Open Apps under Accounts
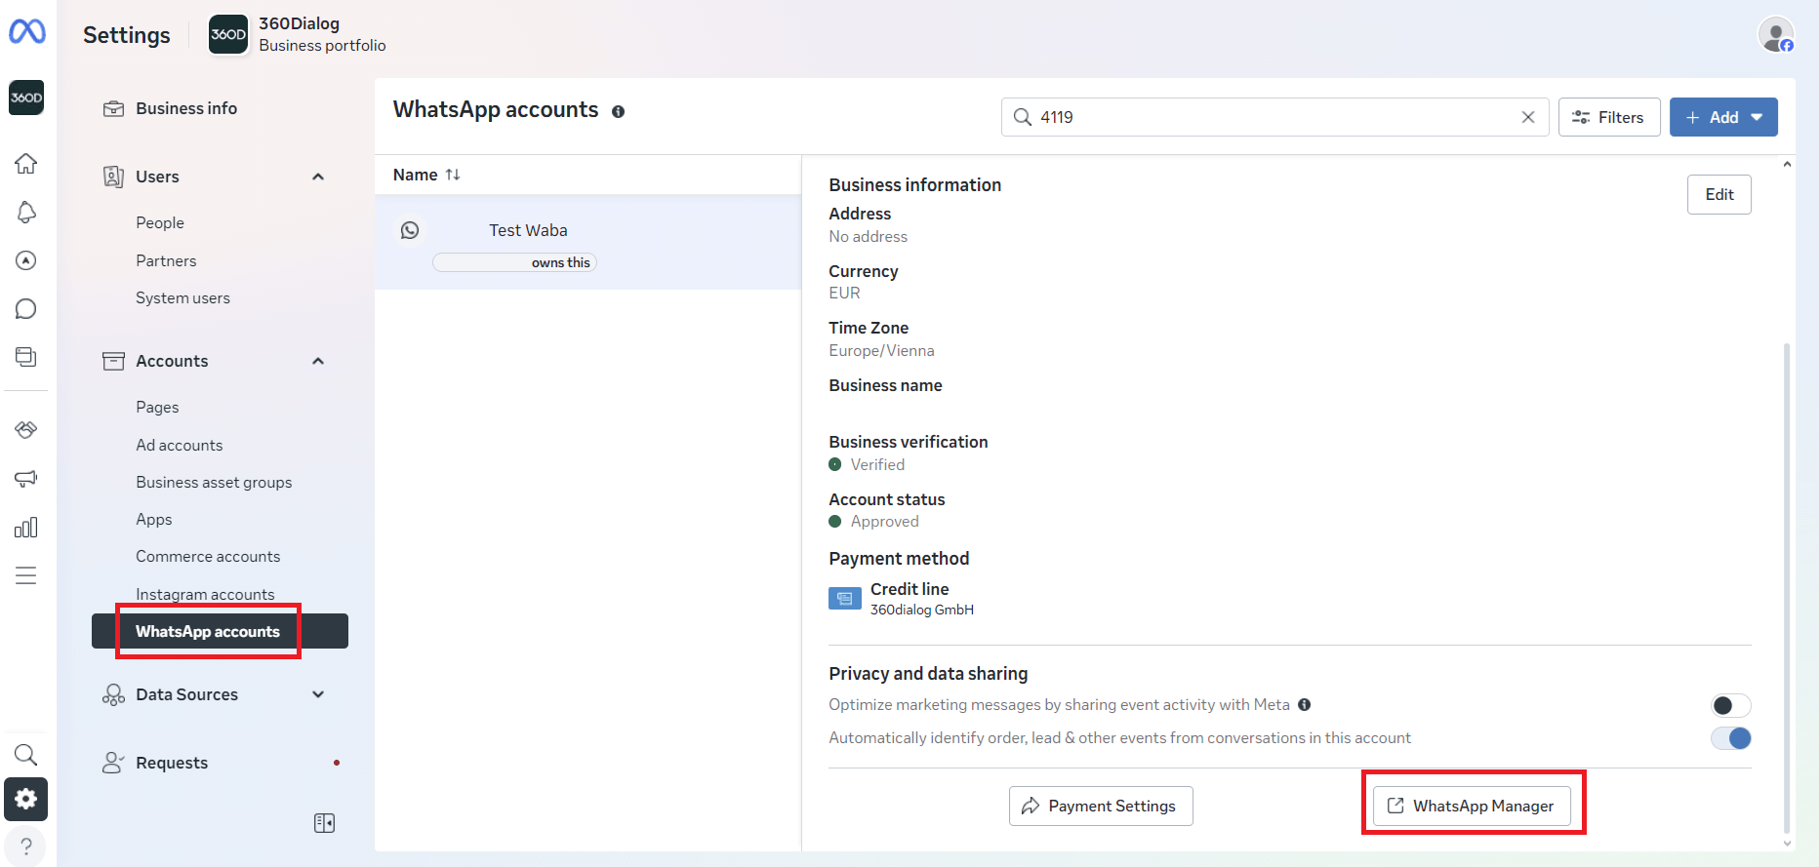This screenshot has height=867, width=1819. click(x=154, y=519)
